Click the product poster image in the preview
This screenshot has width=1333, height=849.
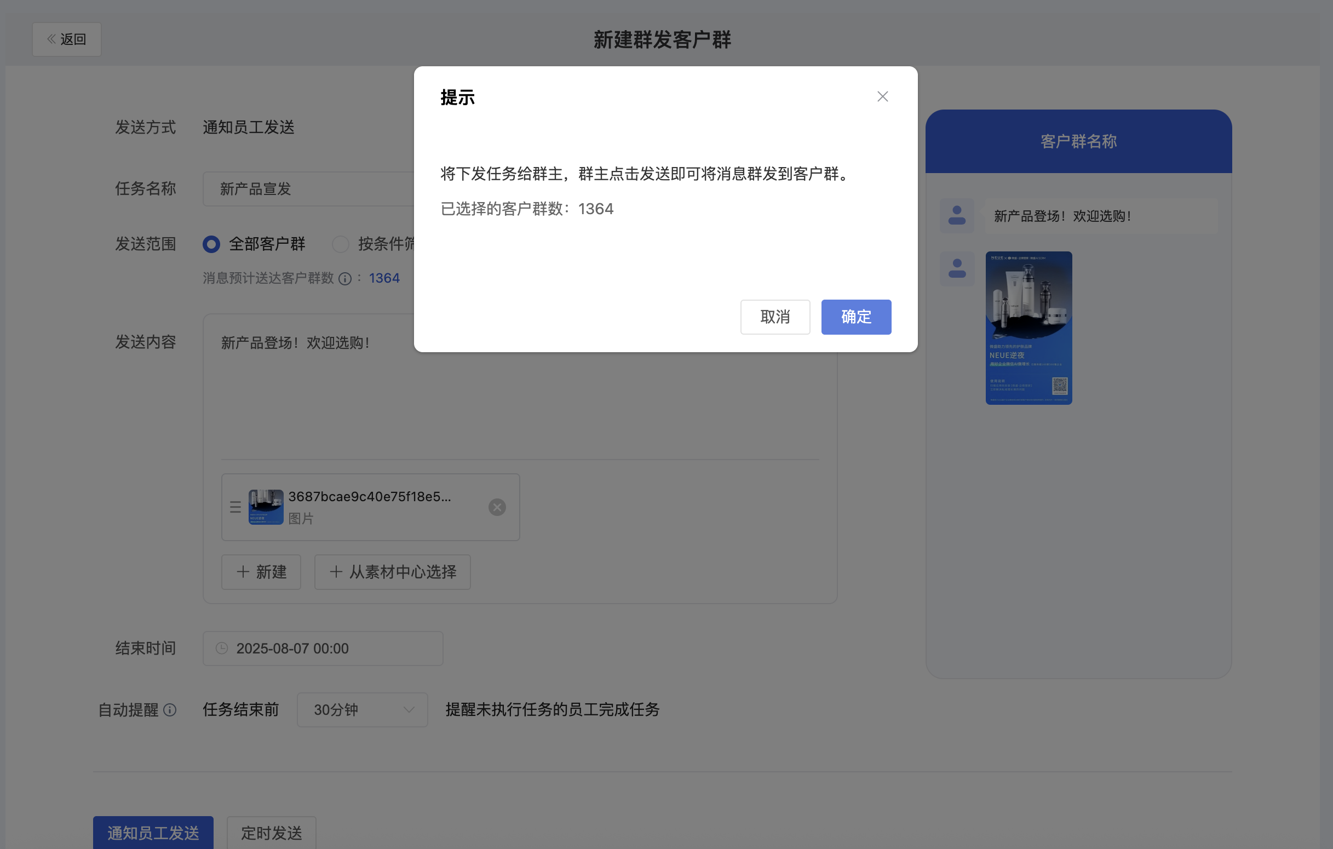coord(1029,328)
